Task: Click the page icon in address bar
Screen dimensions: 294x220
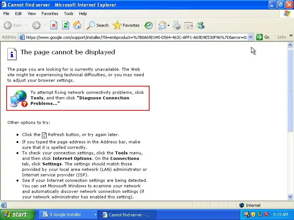Action: [22, 37]
